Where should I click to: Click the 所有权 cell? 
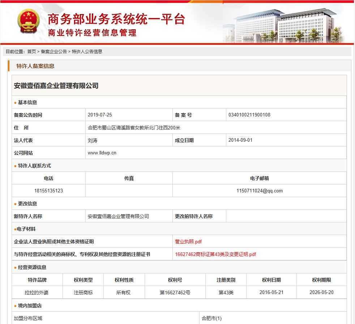pos(123,293)
